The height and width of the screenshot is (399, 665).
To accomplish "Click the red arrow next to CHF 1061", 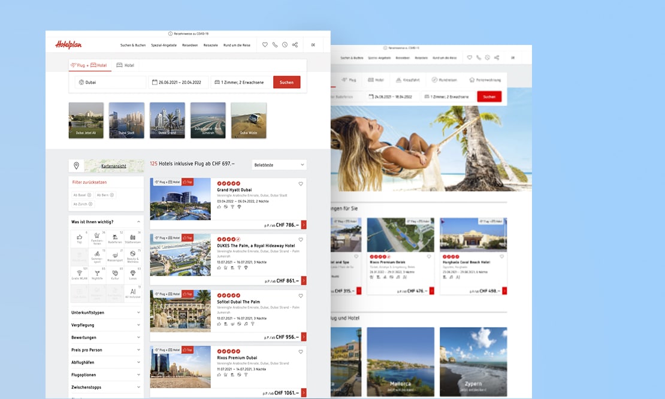I will pos(304,392).
